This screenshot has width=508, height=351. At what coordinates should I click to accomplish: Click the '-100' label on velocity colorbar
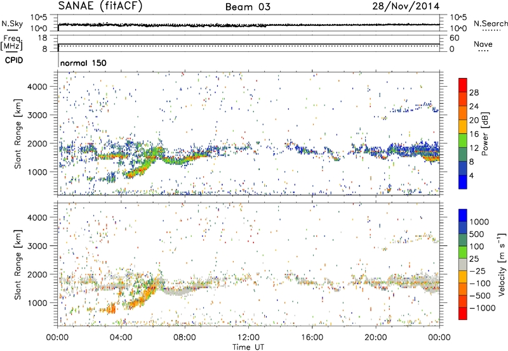[x=480, y=283]
